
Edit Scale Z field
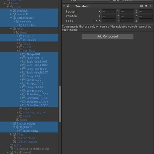pyautogui.click(x=146, y=21)
